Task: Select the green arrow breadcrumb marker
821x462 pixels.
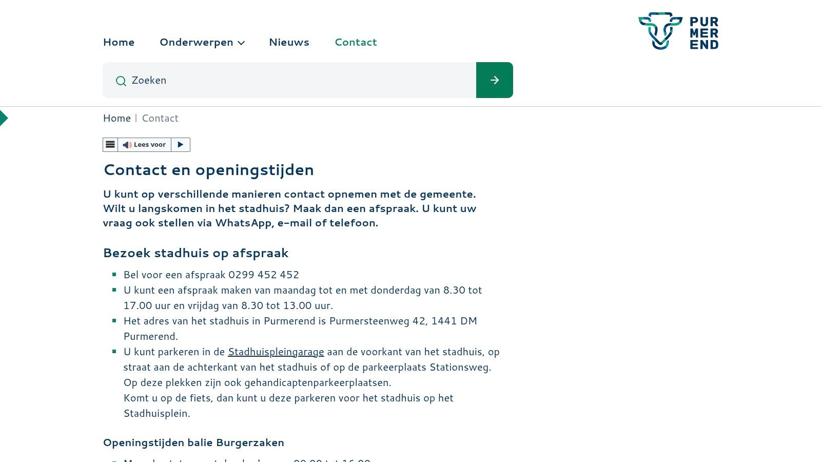Action: [4, 118]
